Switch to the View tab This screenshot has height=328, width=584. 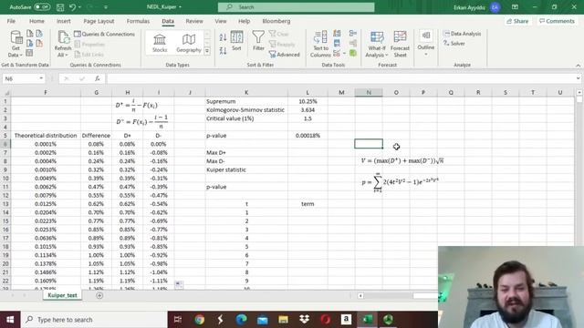221,21
